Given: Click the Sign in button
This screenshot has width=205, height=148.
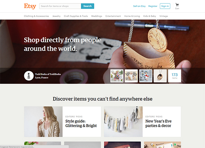Looking at the screenshot, I should click(x=165, y=6).
